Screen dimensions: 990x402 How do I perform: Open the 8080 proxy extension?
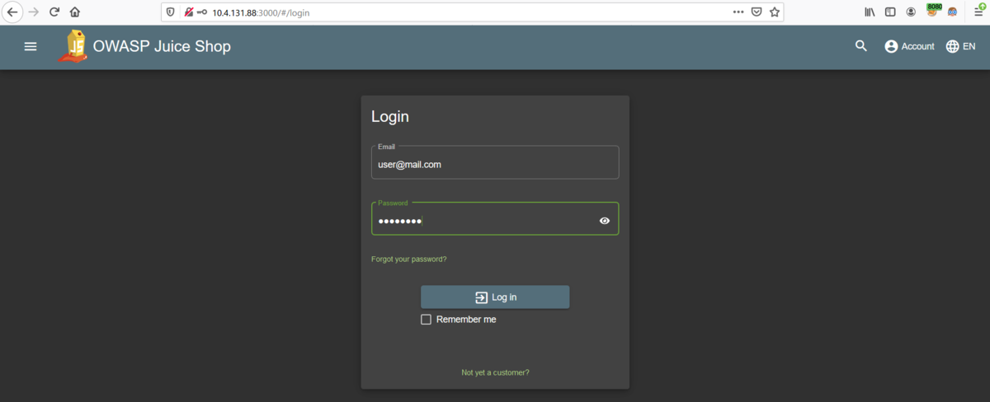933,11
